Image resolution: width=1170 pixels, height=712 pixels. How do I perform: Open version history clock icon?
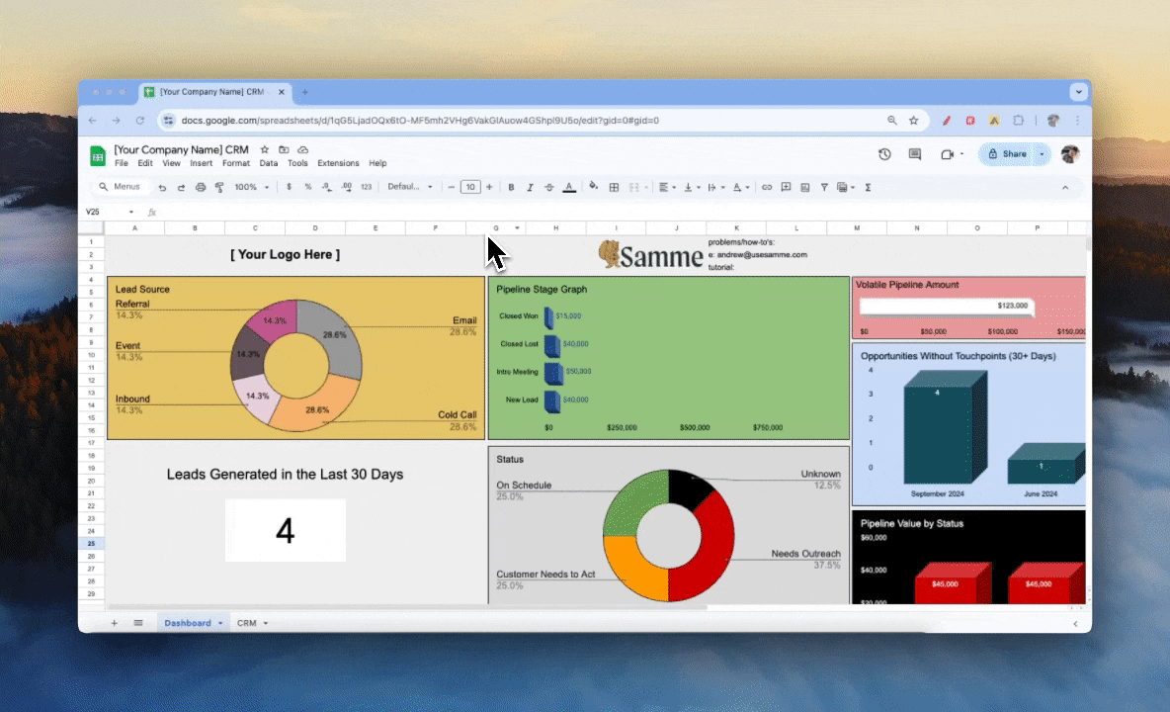tap(884, 153)
